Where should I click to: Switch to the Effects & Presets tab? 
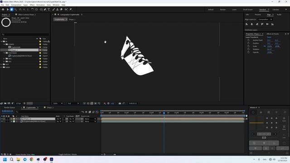click(273, 34)
